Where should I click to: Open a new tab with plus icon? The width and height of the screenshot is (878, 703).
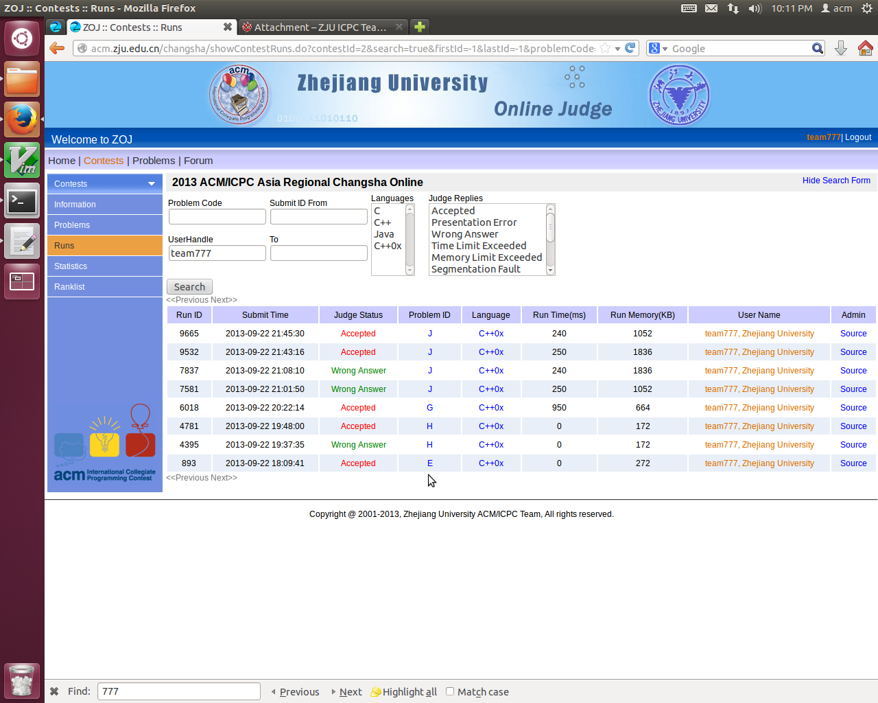[x=420, y=27]
